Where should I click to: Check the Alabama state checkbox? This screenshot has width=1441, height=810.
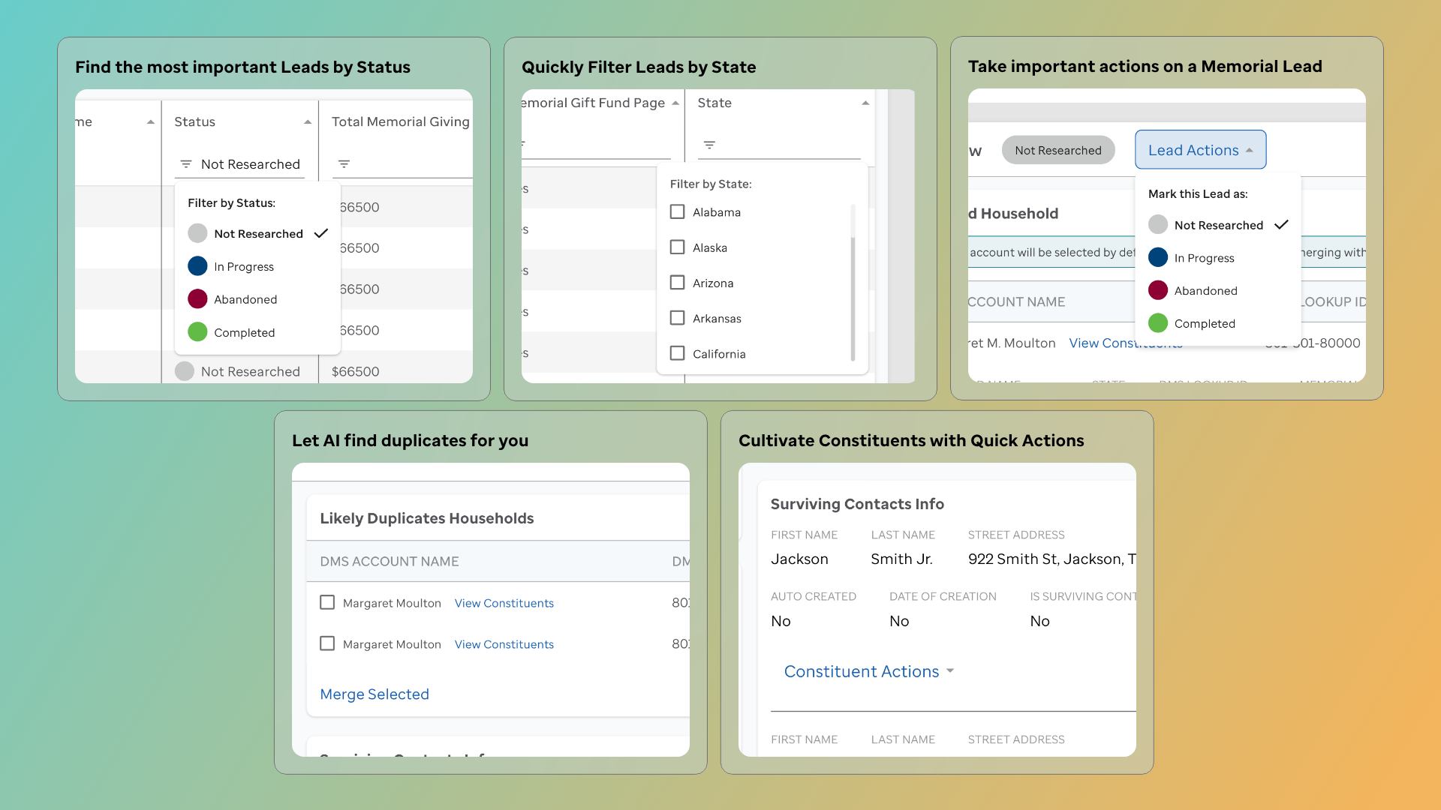(677, 212)
